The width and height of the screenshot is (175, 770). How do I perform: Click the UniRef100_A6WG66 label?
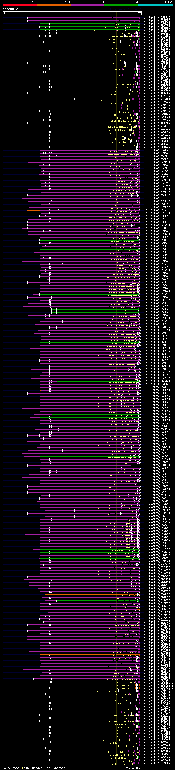[x=157, y=60]
